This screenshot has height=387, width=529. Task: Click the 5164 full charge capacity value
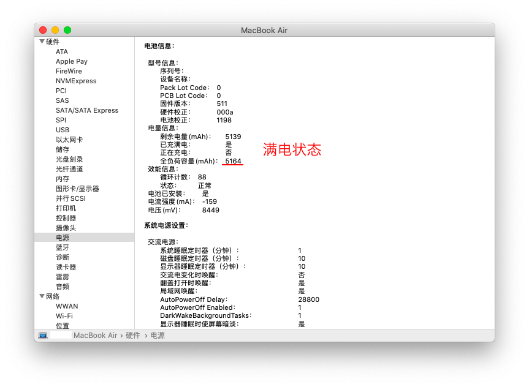[233, 161]
